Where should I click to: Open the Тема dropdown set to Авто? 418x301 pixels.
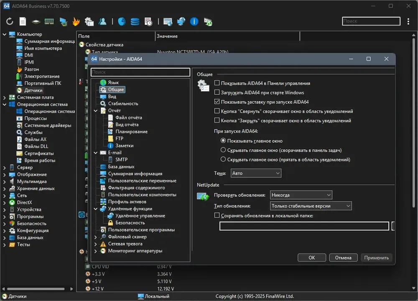coord(256,173)
